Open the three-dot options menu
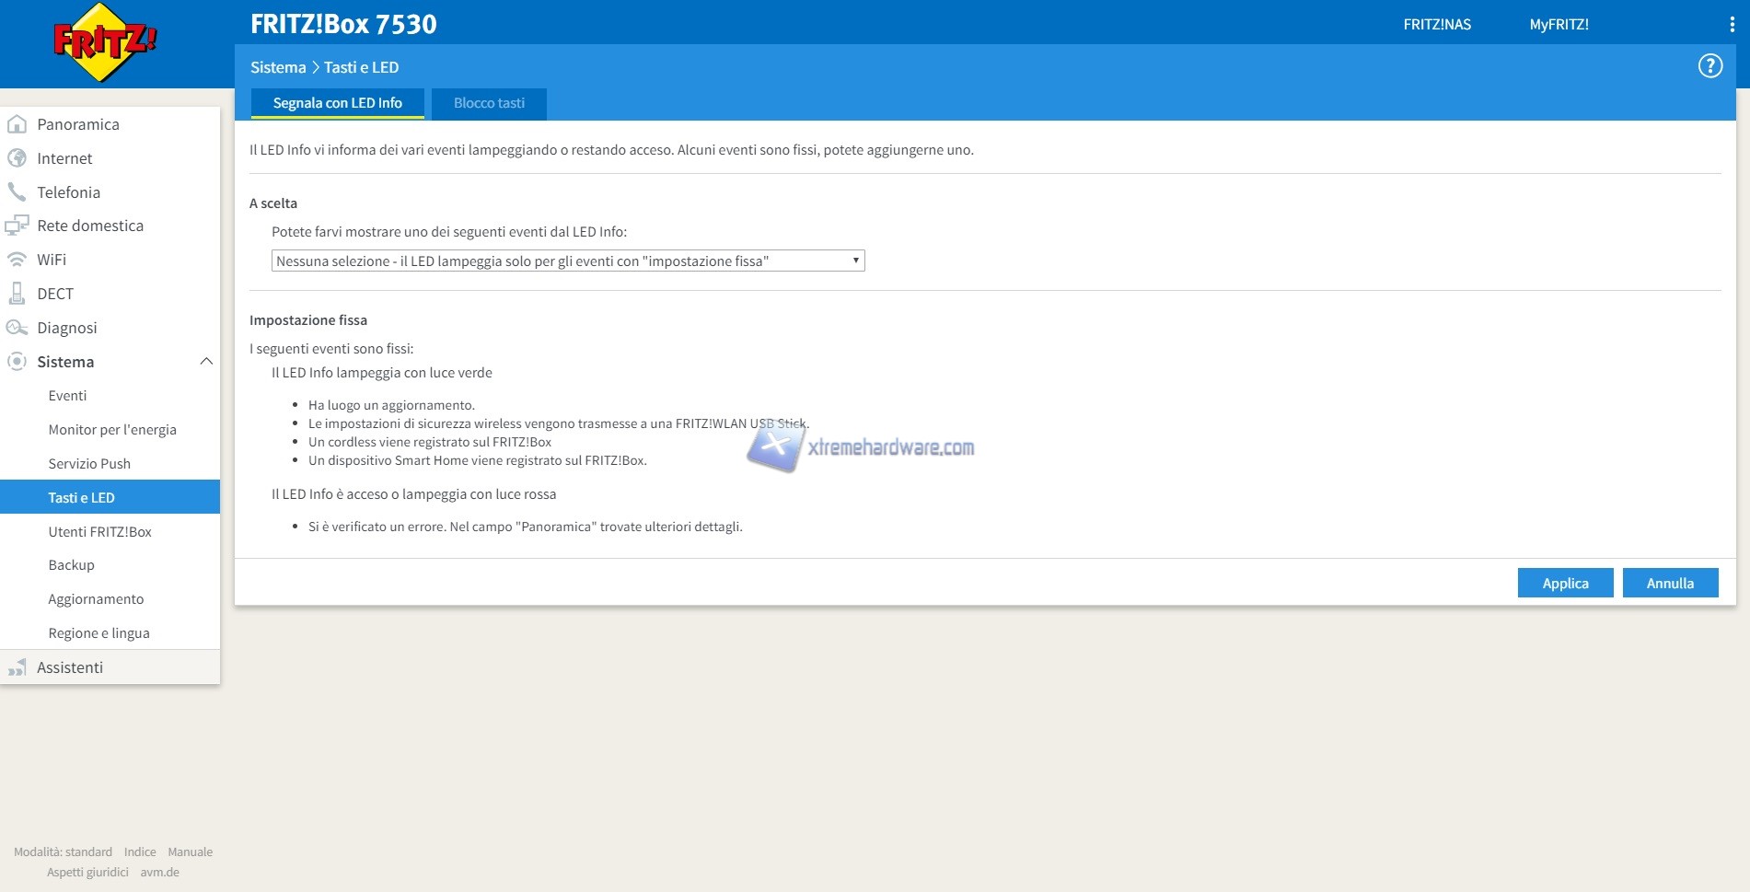This screenshot has width=1750, height=892. 1732,25
